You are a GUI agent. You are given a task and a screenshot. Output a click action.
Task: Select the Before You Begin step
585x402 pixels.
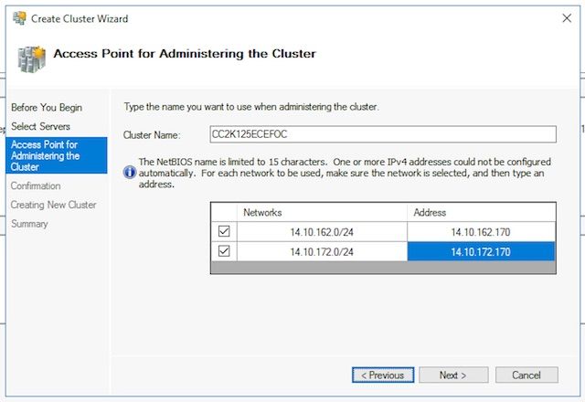coord(47,108)
